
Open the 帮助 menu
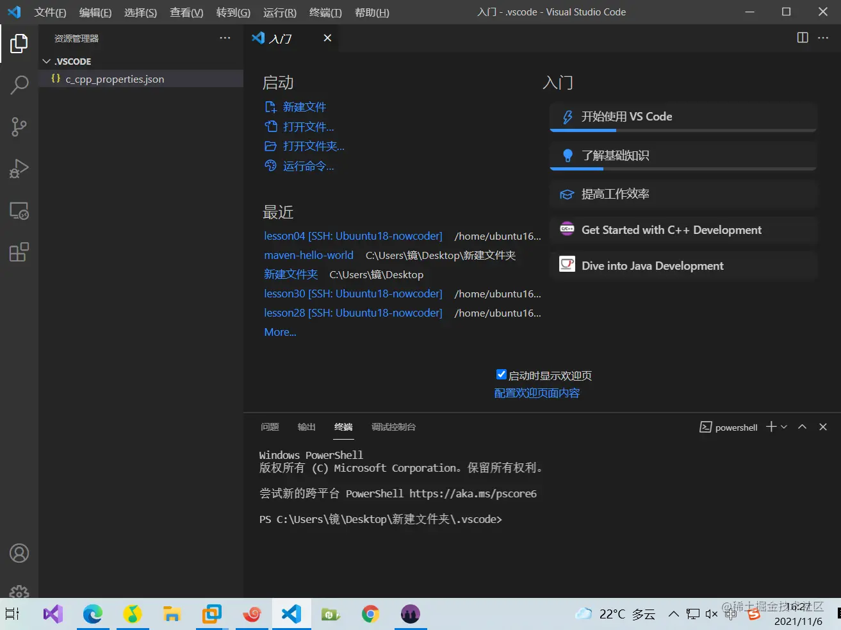click(372, 13)
